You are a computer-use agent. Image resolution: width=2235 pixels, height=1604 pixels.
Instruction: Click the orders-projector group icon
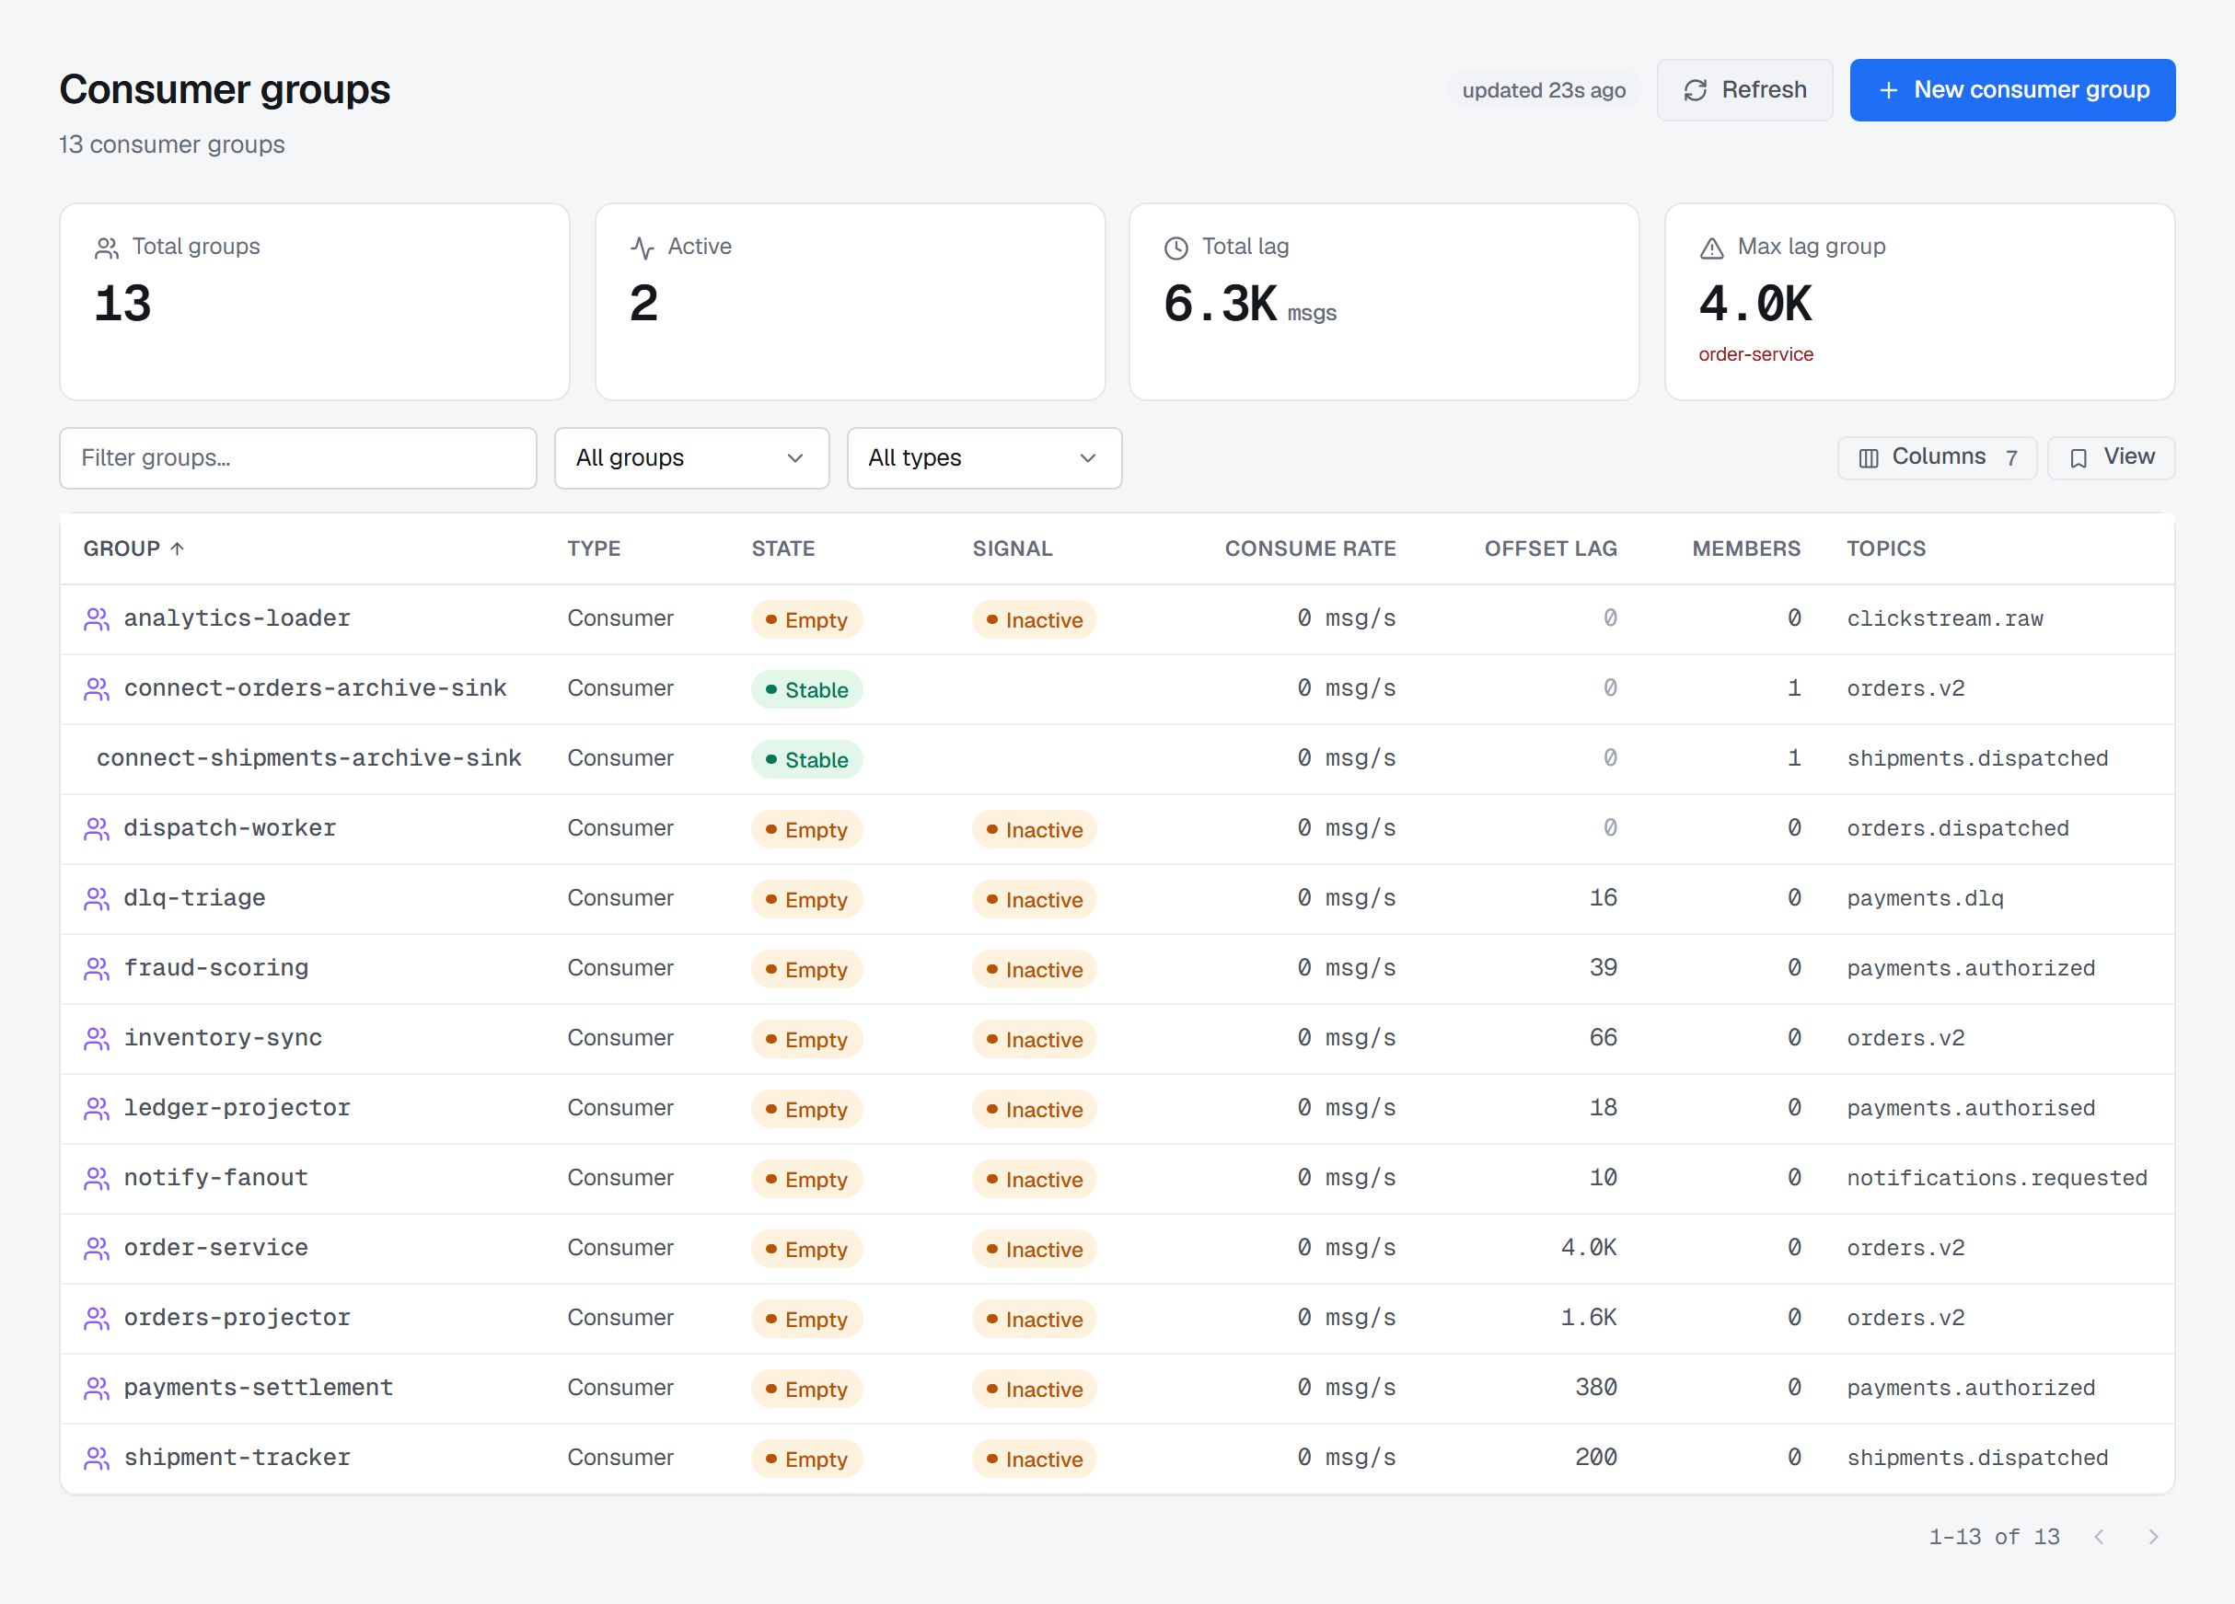tap(97, 1319)
